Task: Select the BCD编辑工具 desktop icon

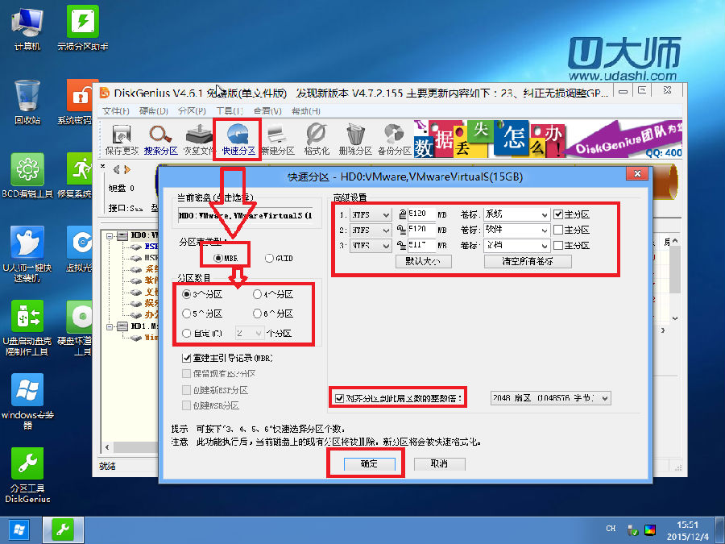Action: [27, 176]
